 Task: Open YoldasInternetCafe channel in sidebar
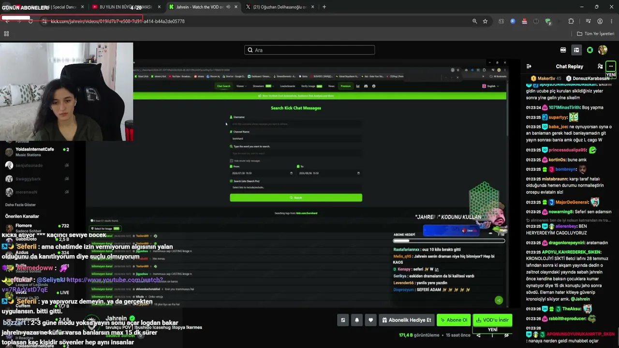(x=36, y=152)
